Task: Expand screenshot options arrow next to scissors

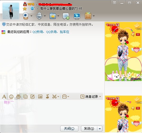Action: pos(58,97)
